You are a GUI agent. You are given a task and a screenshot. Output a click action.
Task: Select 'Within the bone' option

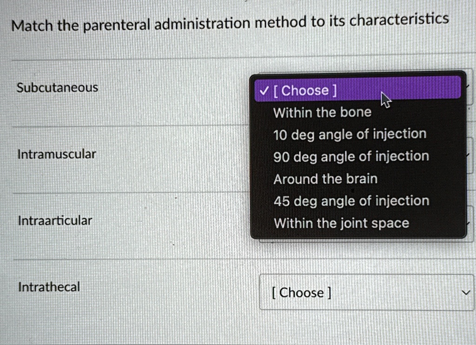coord(322,112)
